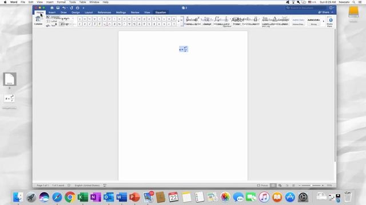Expand the styles gallery arrow

[324, 22]
